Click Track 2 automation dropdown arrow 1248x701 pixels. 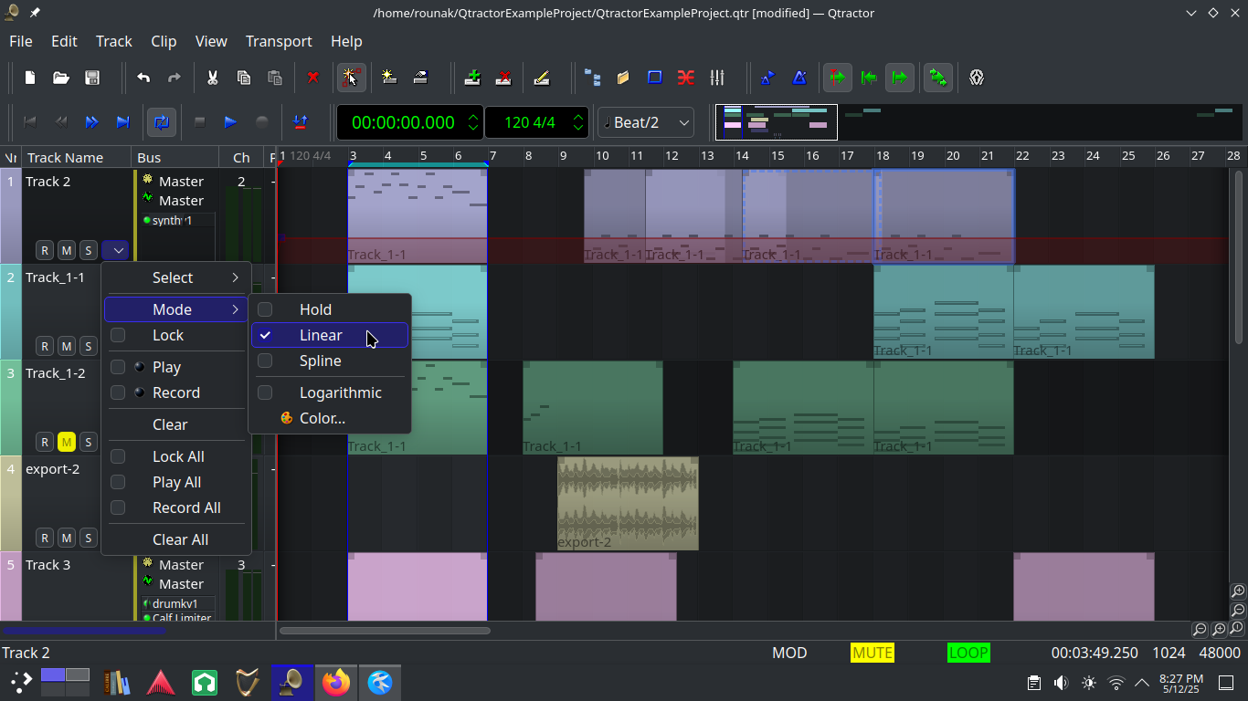click(116, 250)
